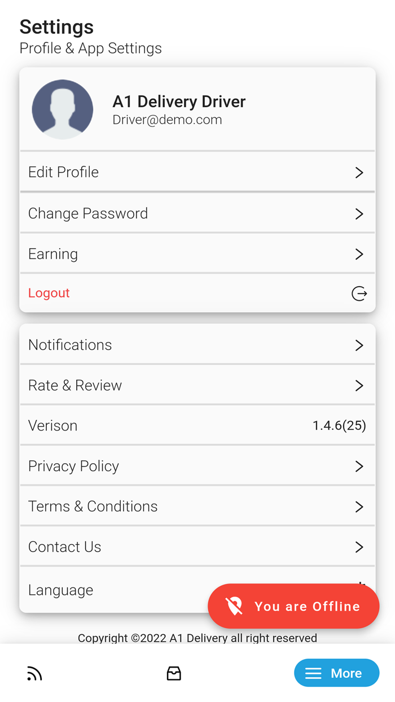
Task: Open the orders inbox icon
Action: point(174,673)
